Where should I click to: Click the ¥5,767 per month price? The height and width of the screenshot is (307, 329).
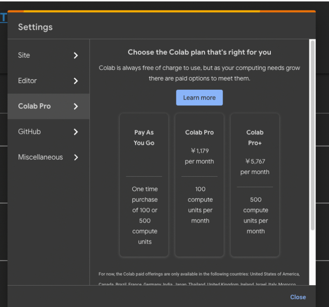[255, 167]
